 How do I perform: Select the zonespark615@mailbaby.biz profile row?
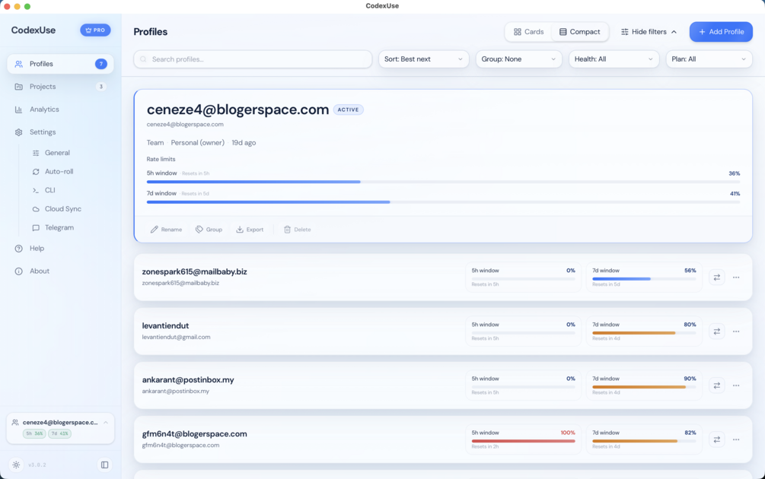coord(443,278)
